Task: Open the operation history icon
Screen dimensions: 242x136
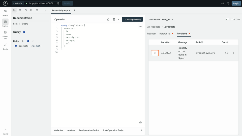Action: pos(26,10)
